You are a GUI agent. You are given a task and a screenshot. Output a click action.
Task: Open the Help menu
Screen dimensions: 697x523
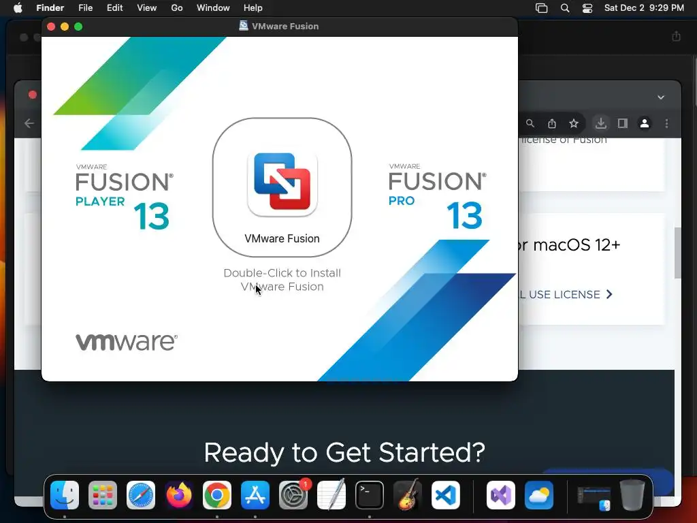(x=253, y=8)
